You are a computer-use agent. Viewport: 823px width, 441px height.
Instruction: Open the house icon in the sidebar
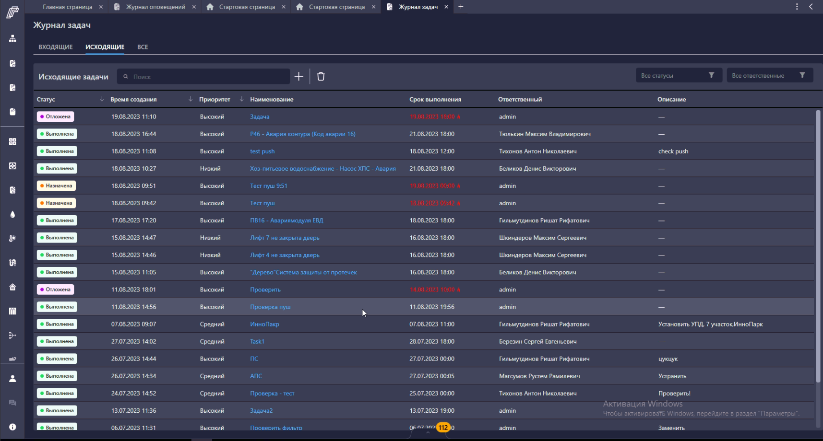point(12,287)
